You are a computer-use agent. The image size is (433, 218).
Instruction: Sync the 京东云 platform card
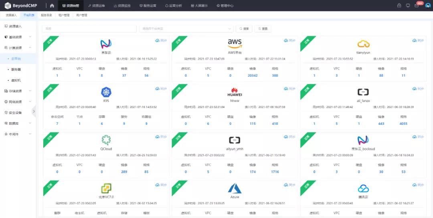coord(161,40)
